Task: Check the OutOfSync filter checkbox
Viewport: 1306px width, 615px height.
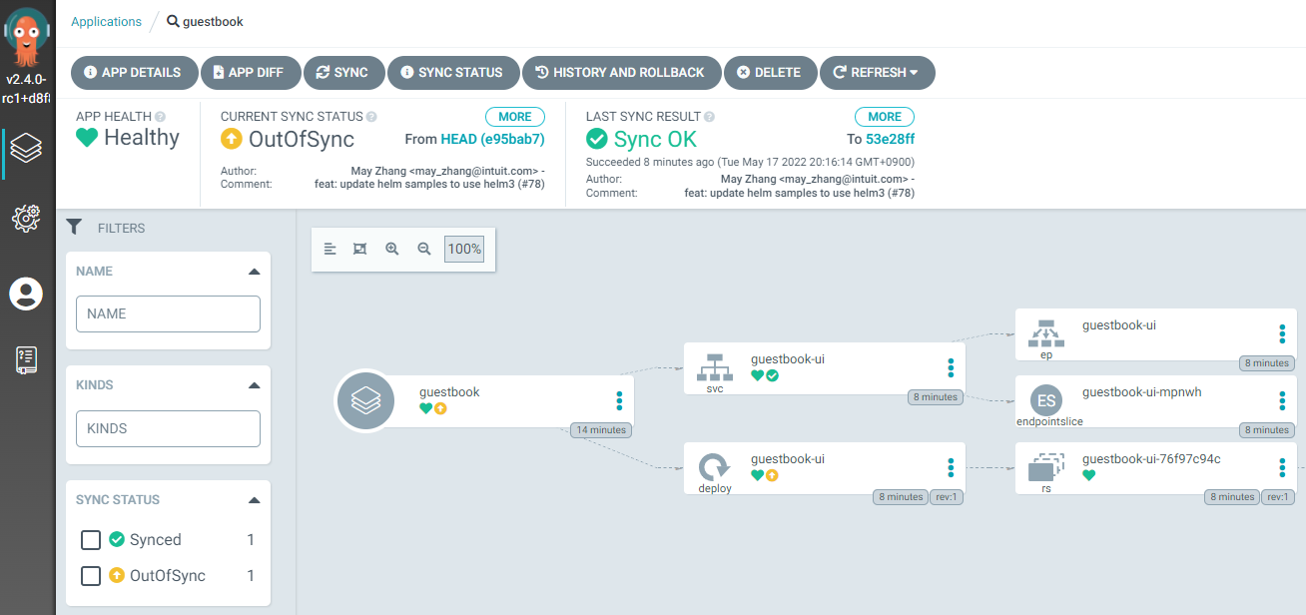Action: (91, 576)
